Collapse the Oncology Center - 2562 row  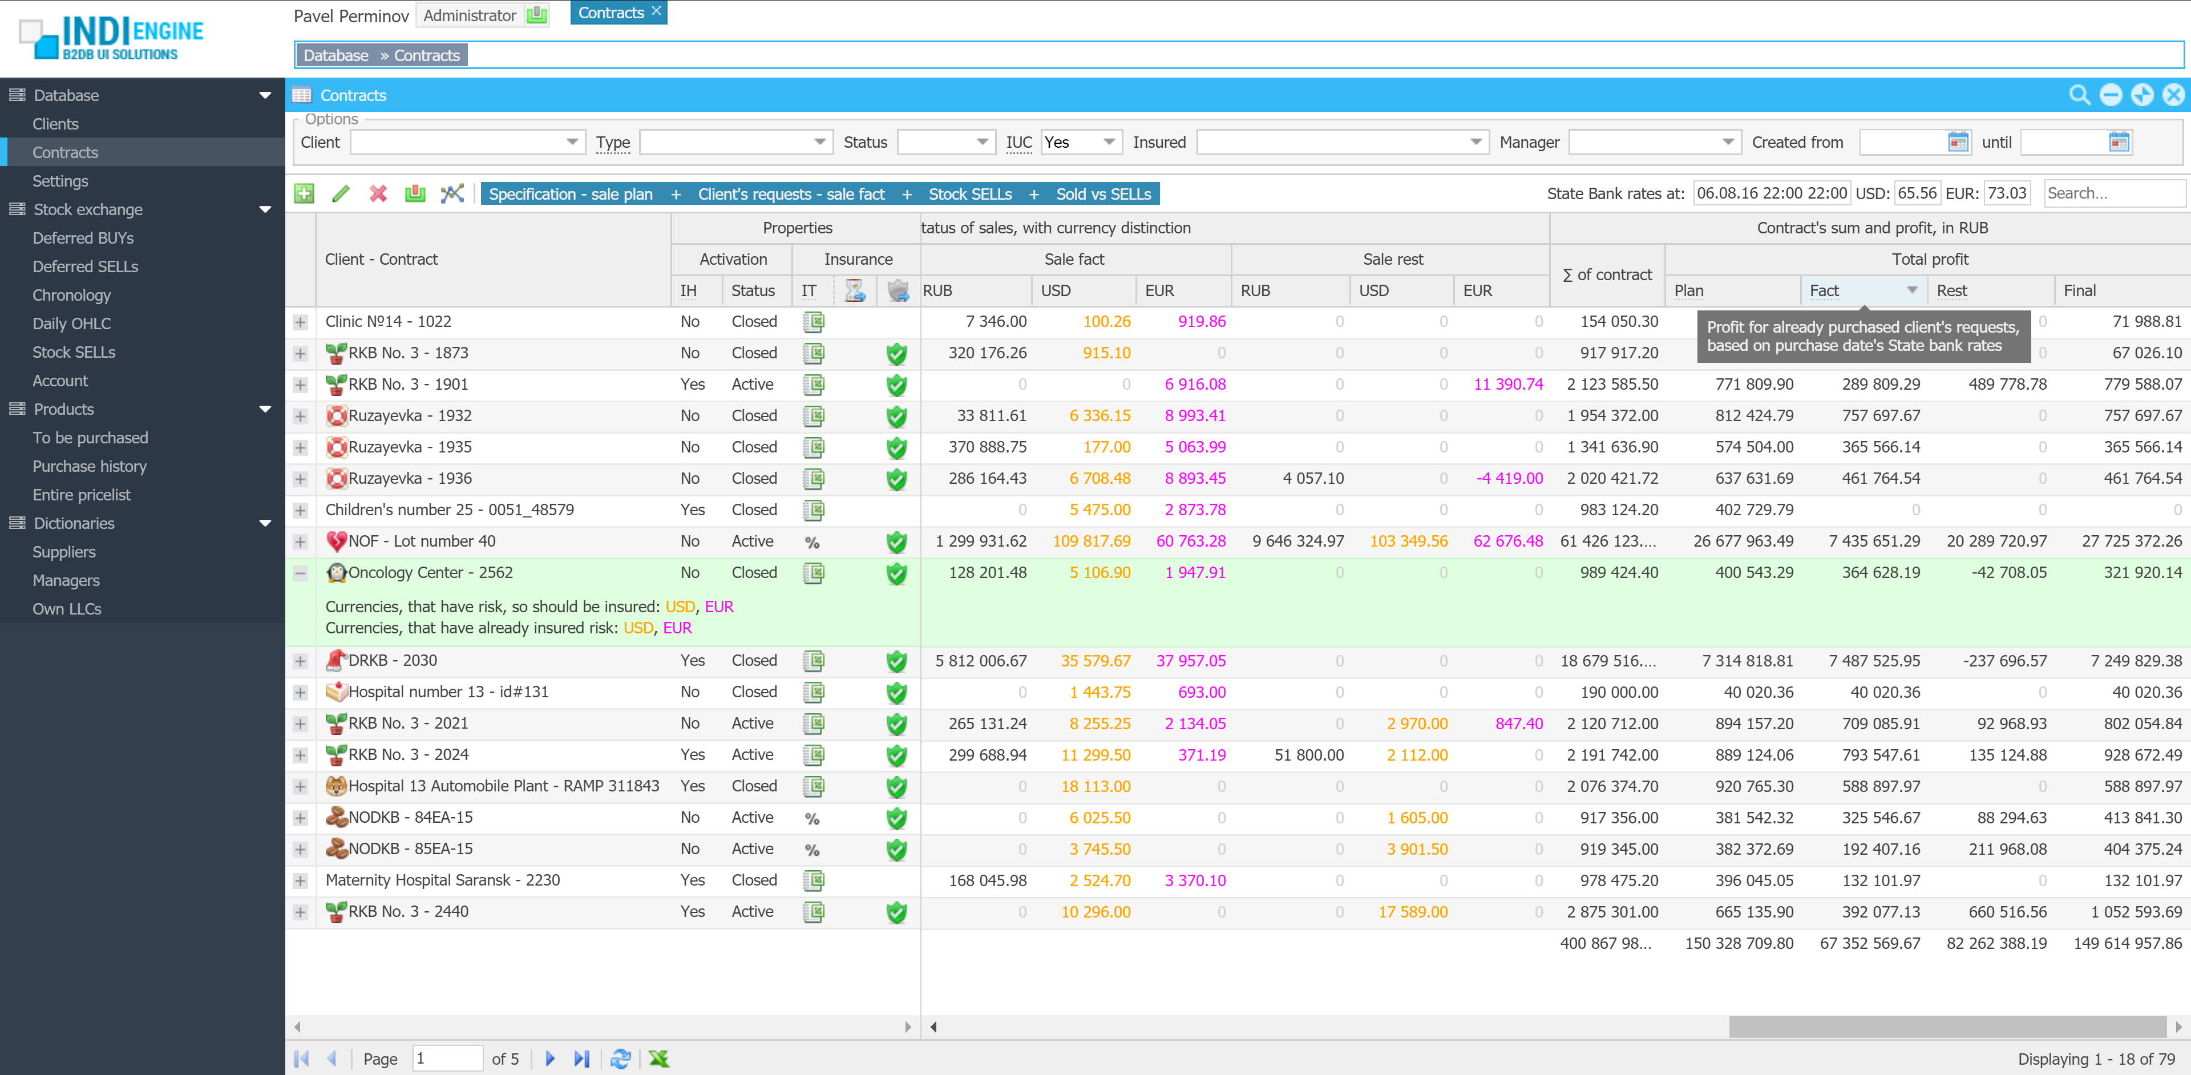[300, 573]
